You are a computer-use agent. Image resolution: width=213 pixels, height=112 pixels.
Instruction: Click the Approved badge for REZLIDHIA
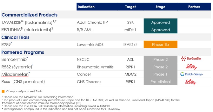point(160,30)
